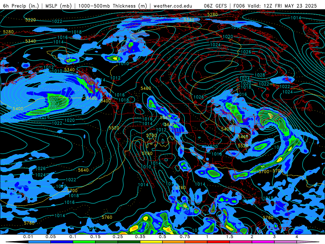Click the 1.5 legend label
Viewport: 325px width, 244px height.
(230, 237)
